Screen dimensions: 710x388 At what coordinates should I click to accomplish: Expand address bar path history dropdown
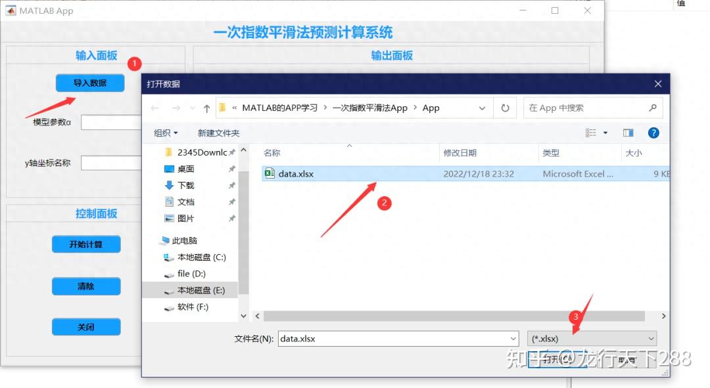point(482,108)
